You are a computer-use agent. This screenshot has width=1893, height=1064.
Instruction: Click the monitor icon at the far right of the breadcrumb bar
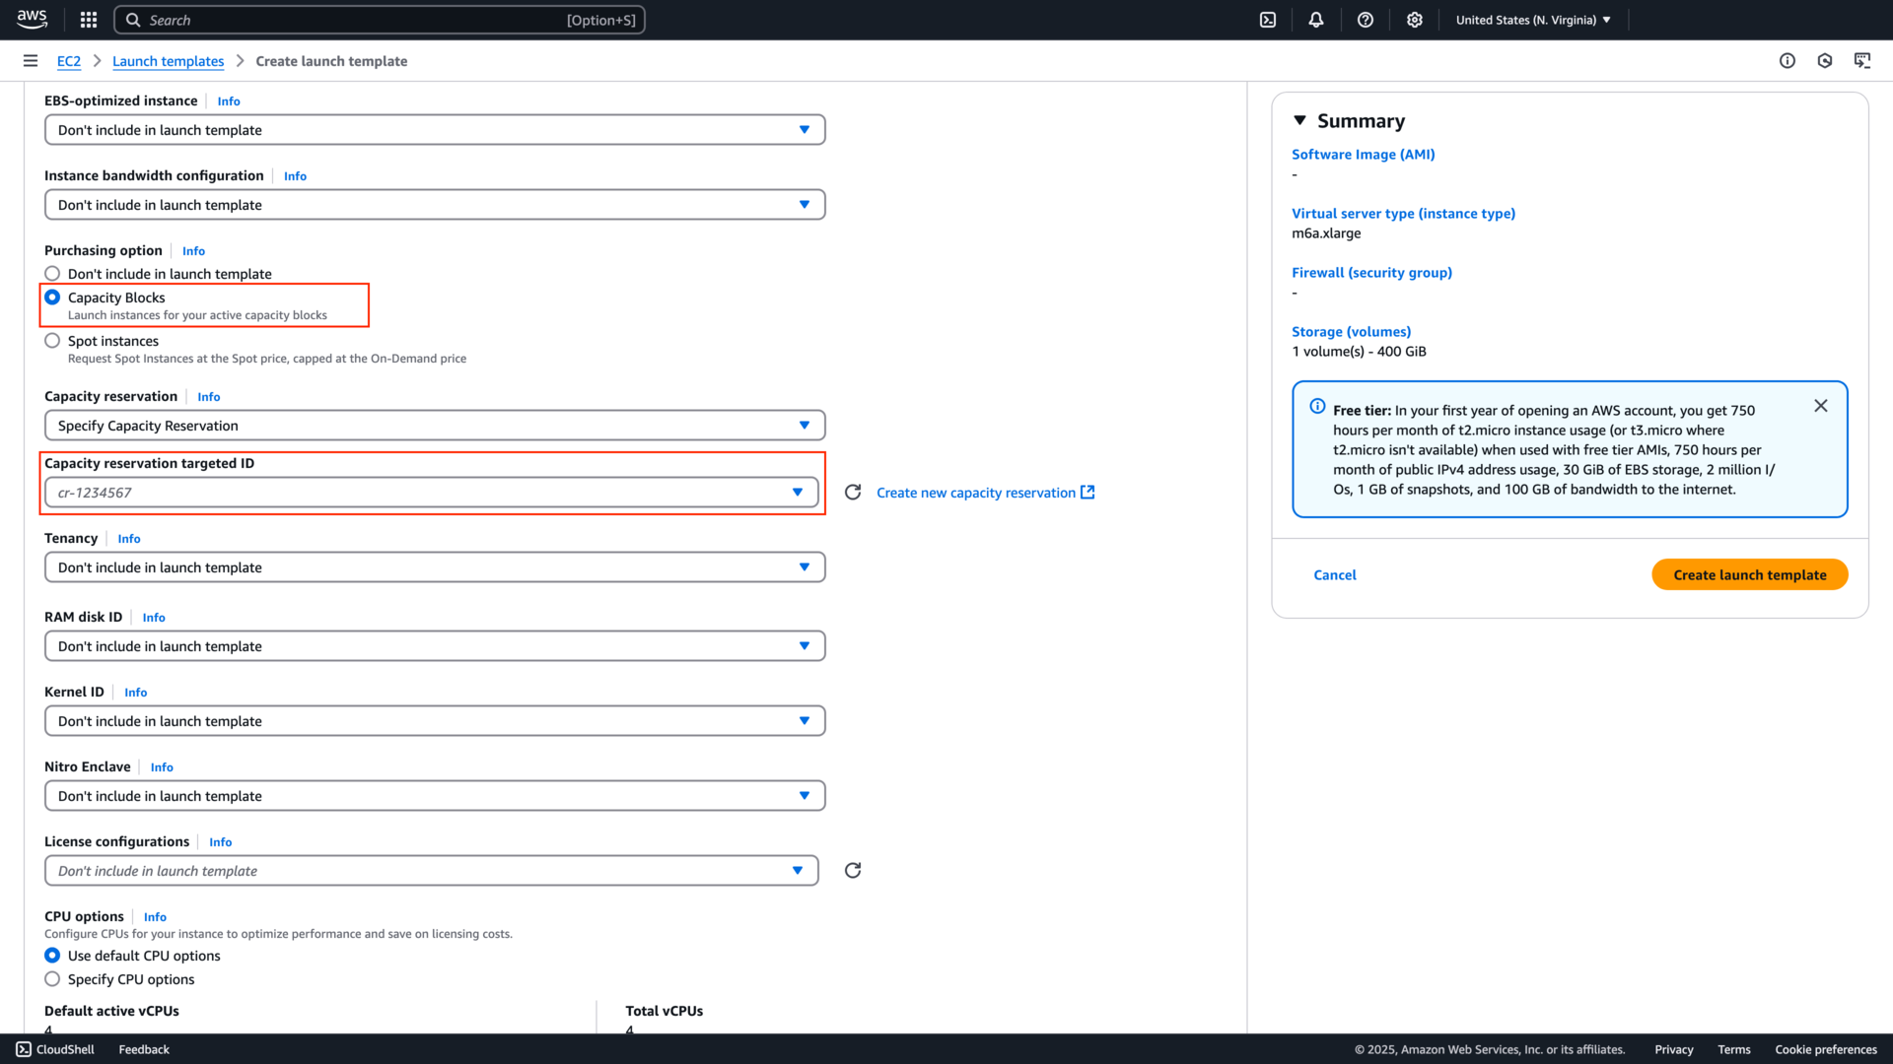[x=1862, y=61]
